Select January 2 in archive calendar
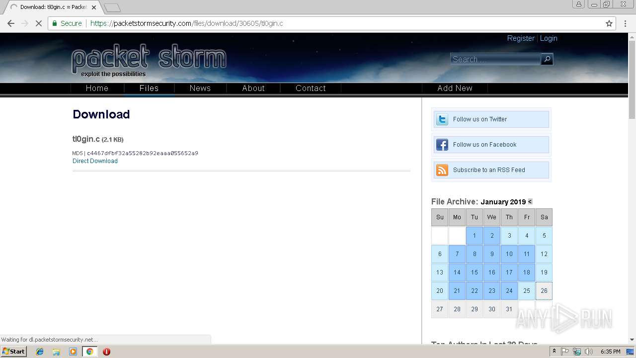This screenshot has height=358, width=636. (492, 236)
